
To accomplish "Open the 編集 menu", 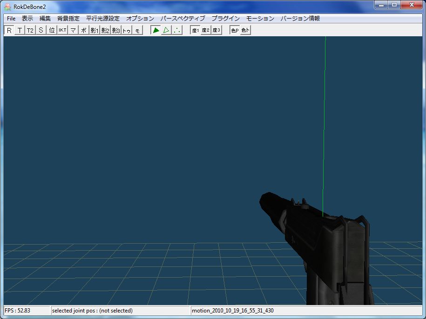I will 45,19.
